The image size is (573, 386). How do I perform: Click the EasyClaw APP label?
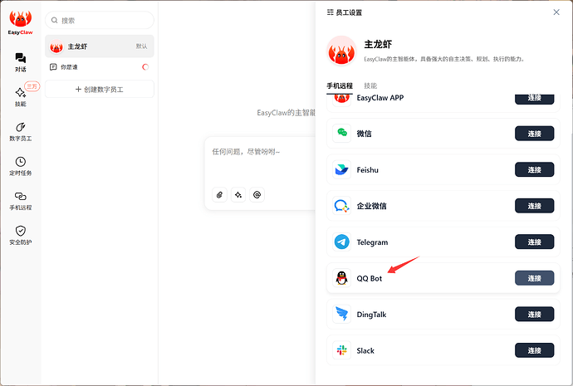[x=380, y=98]
